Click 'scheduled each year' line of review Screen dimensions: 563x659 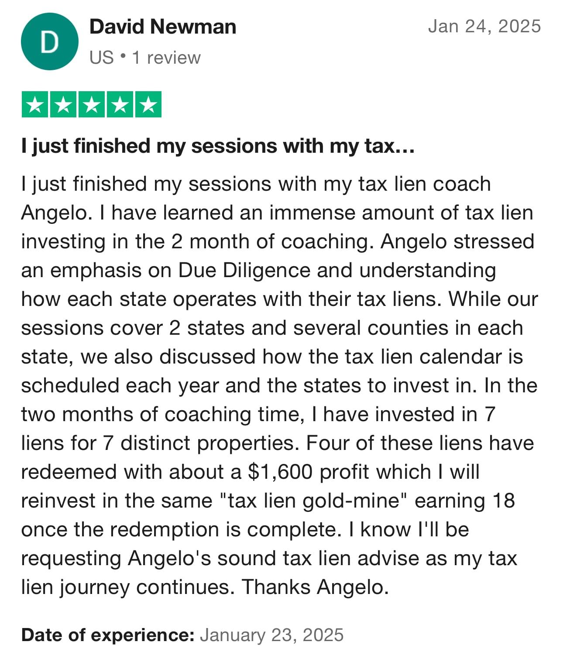[120, 385]
